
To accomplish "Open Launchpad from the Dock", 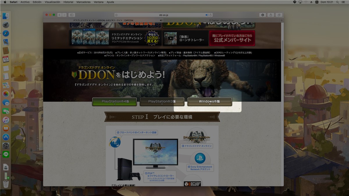I will coord(6,25).
